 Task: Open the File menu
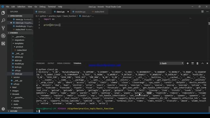8,7
